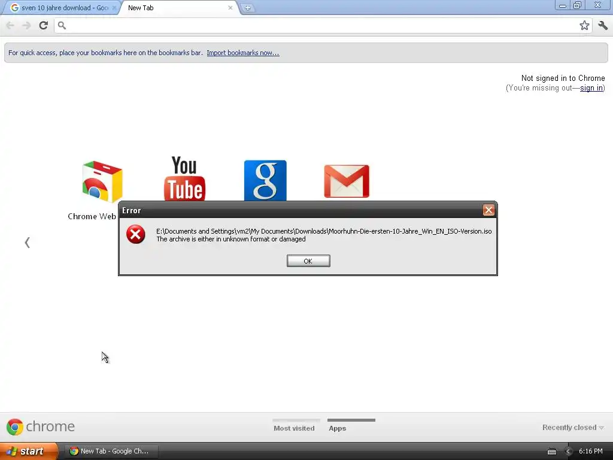Image resolution: width=613 pixels, height=460 pixels.
Task: Click the keyboard icon in system tray
Action: tap(551, 452)
